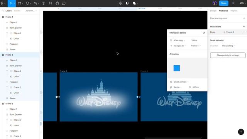Select the Comment tool
This screenshot has width=247, height=139.
64,3
